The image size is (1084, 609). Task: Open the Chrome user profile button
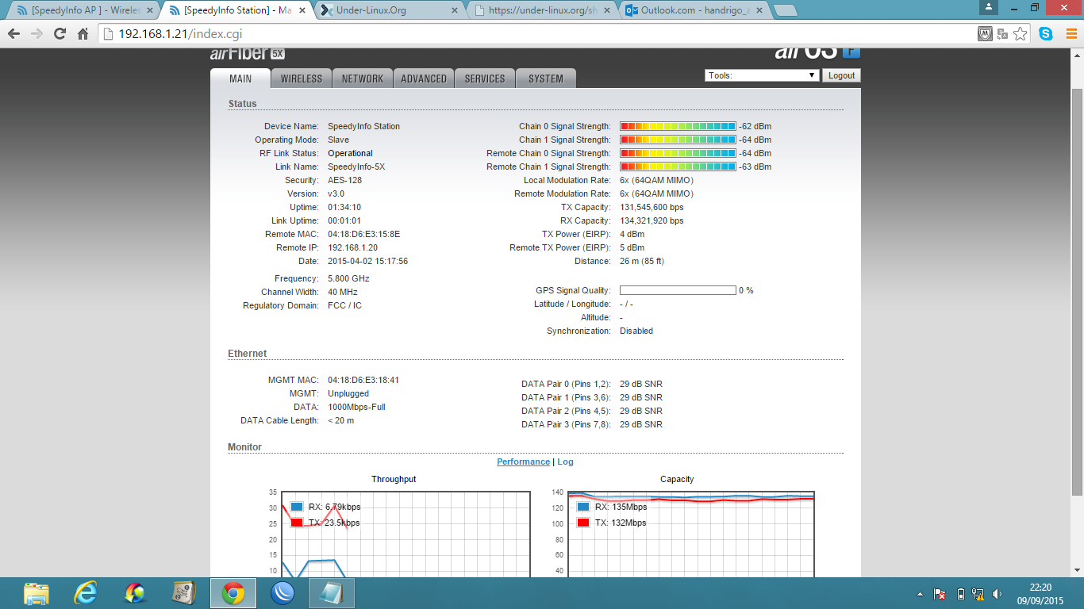click(x=989, y=7)
